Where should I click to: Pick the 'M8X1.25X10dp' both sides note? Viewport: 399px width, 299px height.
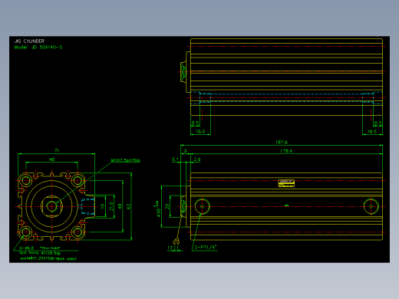48,258
